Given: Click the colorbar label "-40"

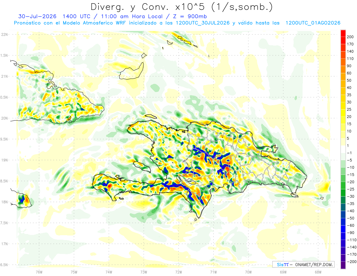Looking at the screenshot, I should 350,211.
